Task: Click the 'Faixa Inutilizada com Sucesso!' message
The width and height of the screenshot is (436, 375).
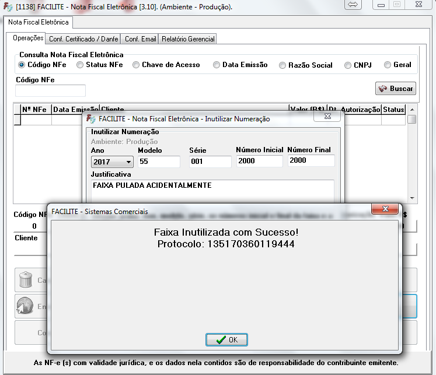Action: click(226, 232)
